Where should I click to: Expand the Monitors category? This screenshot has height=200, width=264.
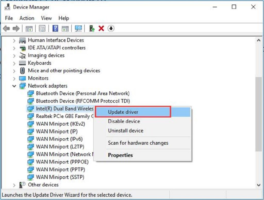point(14,78)
